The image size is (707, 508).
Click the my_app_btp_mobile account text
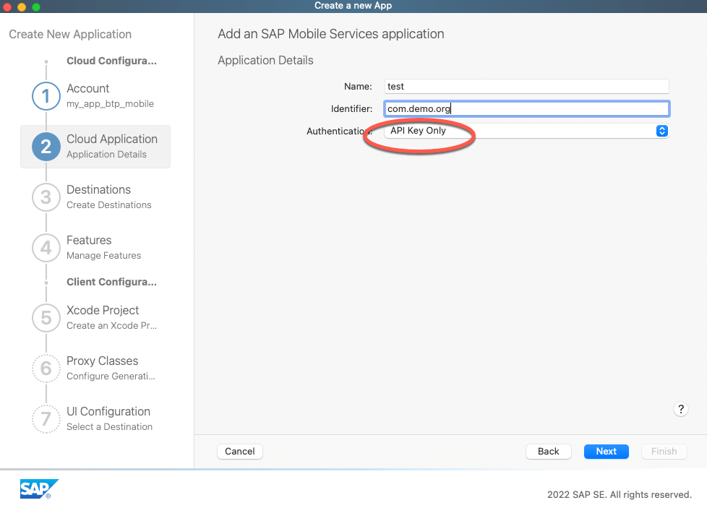click(x=110, y=103)
